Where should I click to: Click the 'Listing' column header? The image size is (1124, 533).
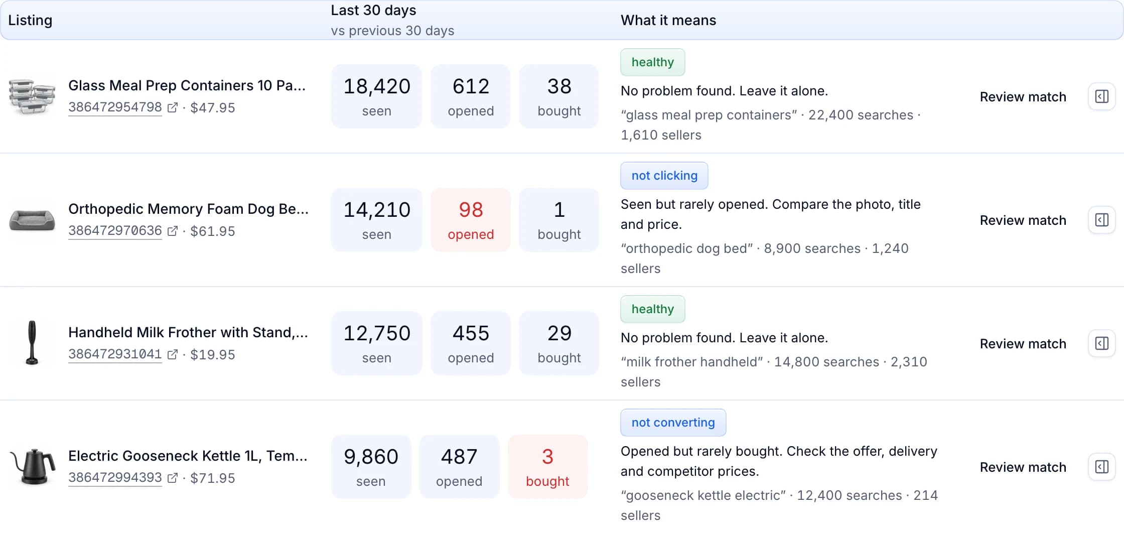click(30, 20)
